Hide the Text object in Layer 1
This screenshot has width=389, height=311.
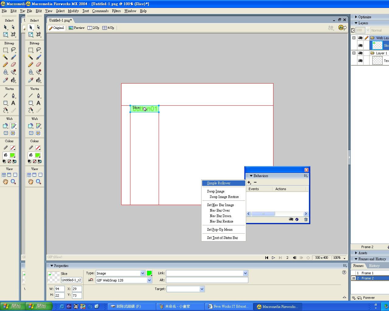[360, 61]
